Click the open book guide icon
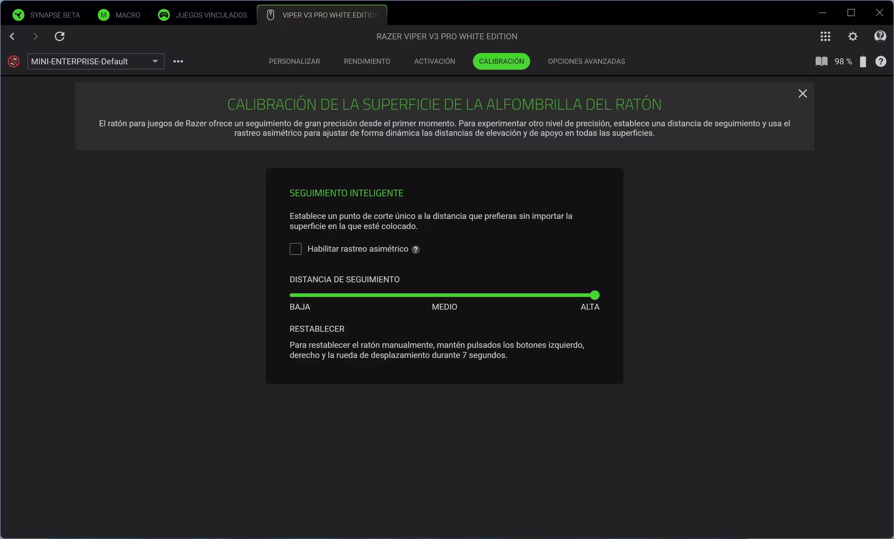 click(821, 61)
